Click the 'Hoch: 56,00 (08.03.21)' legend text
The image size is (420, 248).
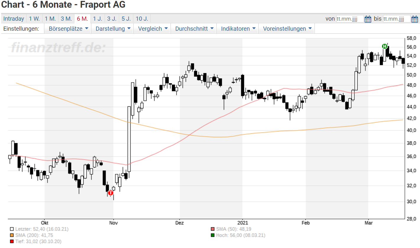(241, 235)
